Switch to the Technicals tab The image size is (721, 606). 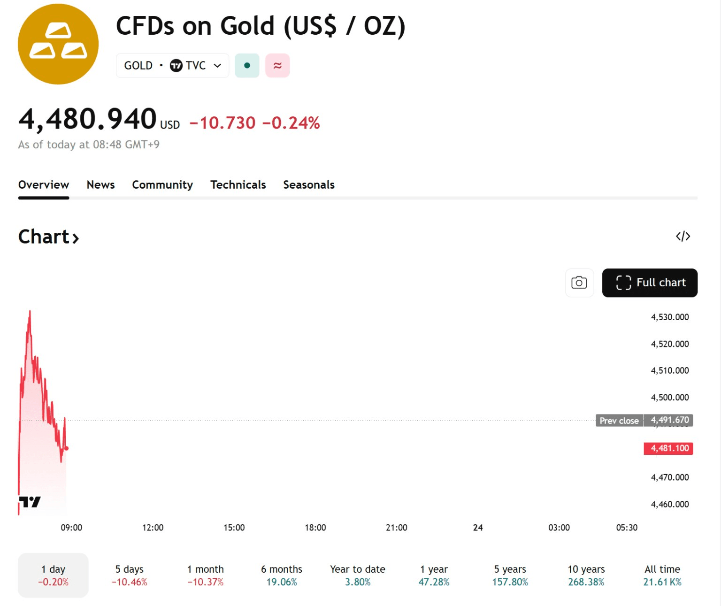(x=238, y=185)
